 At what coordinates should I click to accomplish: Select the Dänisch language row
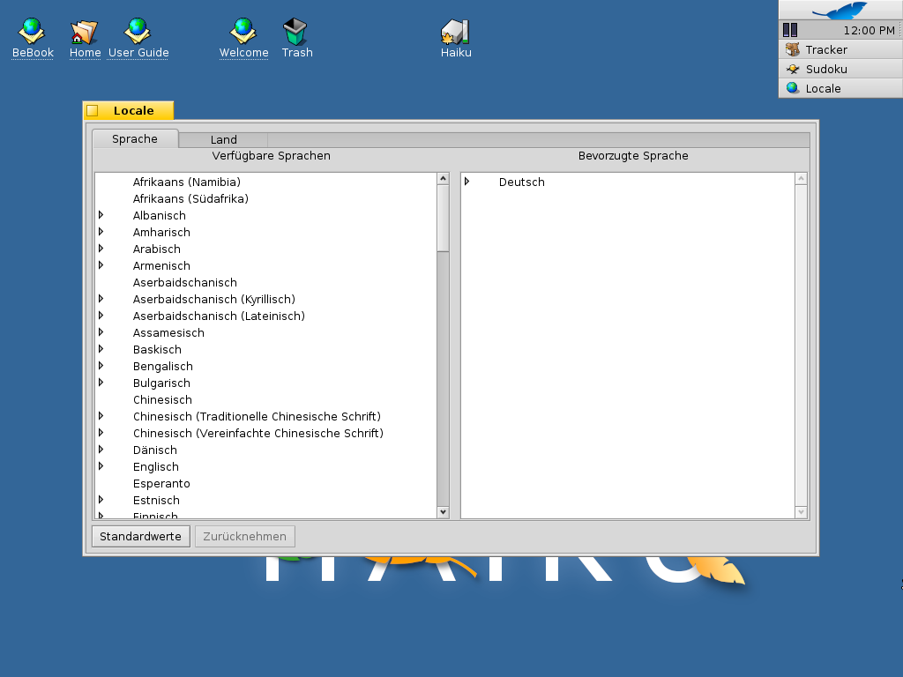266,450
